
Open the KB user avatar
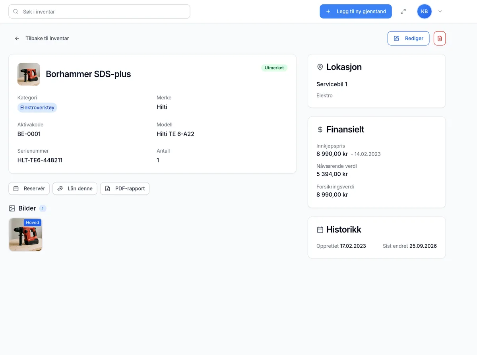(425, 12)
